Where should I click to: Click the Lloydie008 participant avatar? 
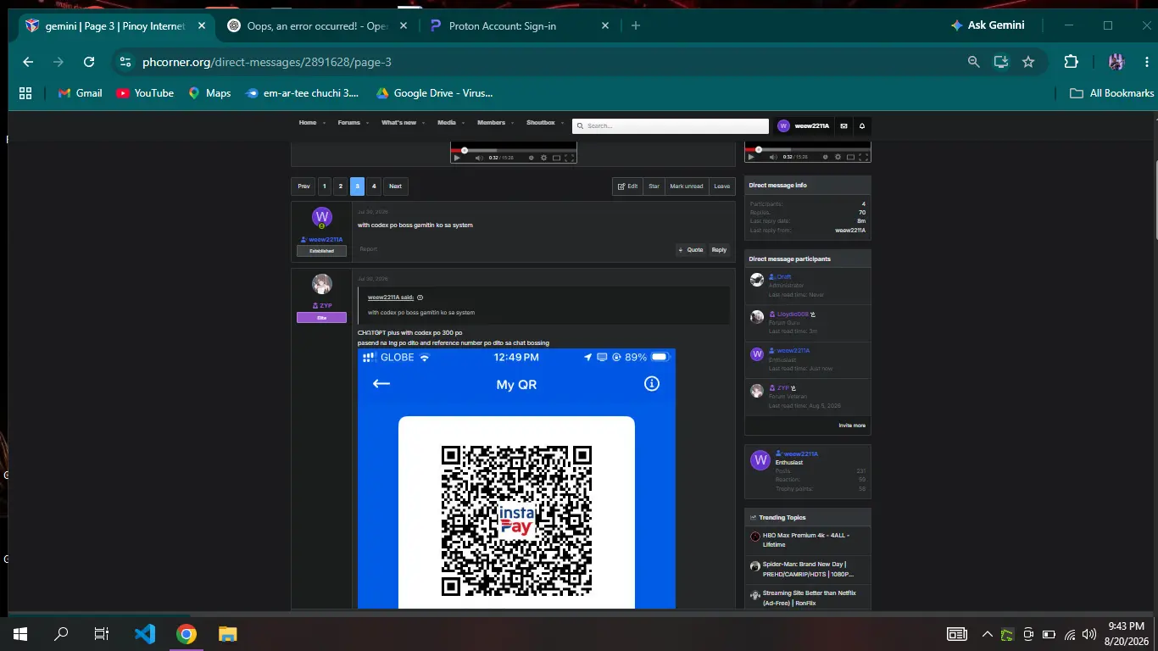[x=757, y=317]
